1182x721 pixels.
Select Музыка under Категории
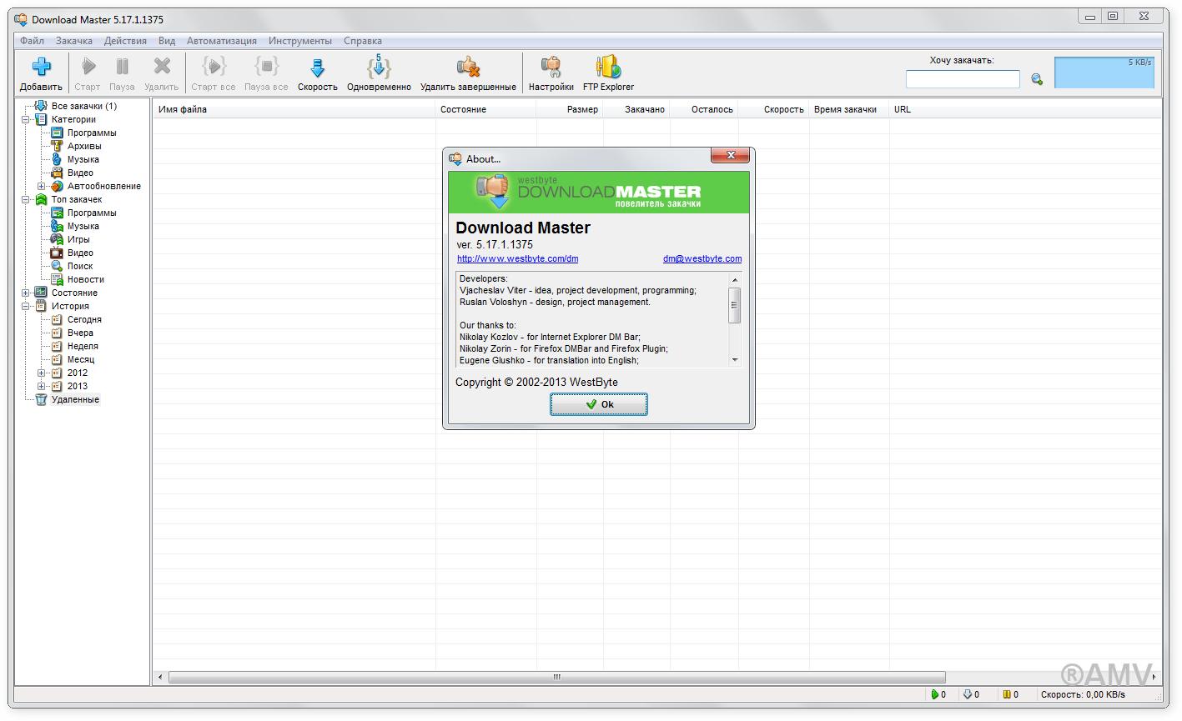click(x=83, y=159)
